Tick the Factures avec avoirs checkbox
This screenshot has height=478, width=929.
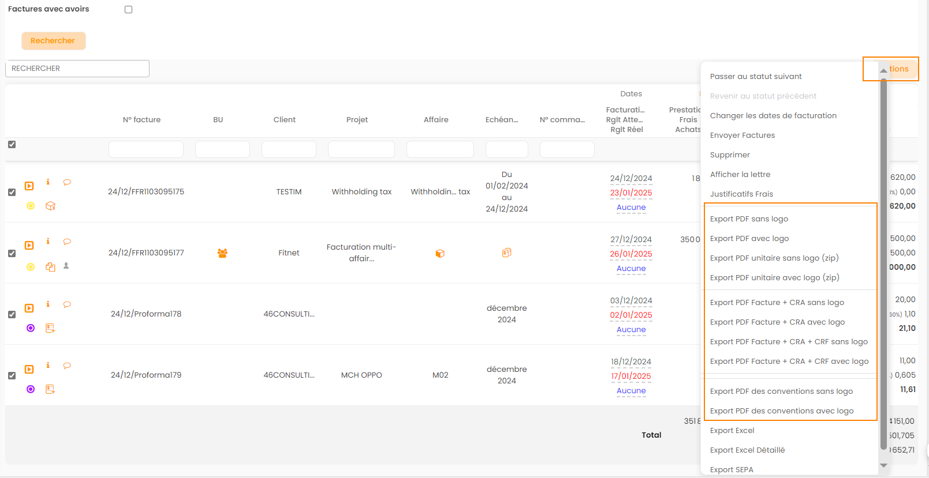(128, 10)
